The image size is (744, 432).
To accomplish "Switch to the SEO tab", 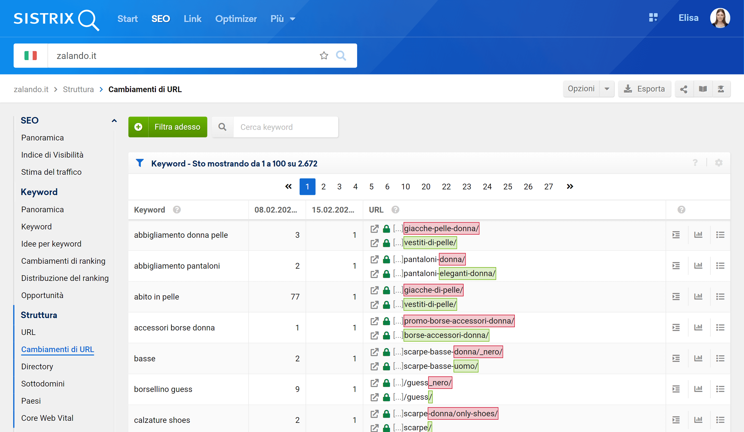I will click(x=161, y=19).
